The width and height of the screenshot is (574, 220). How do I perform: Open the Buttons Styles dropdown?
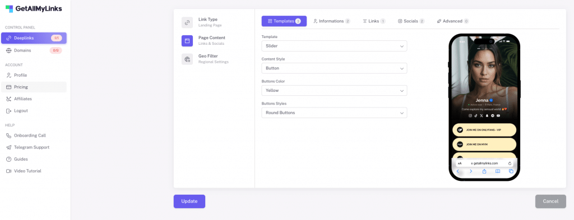pos(334,113)
